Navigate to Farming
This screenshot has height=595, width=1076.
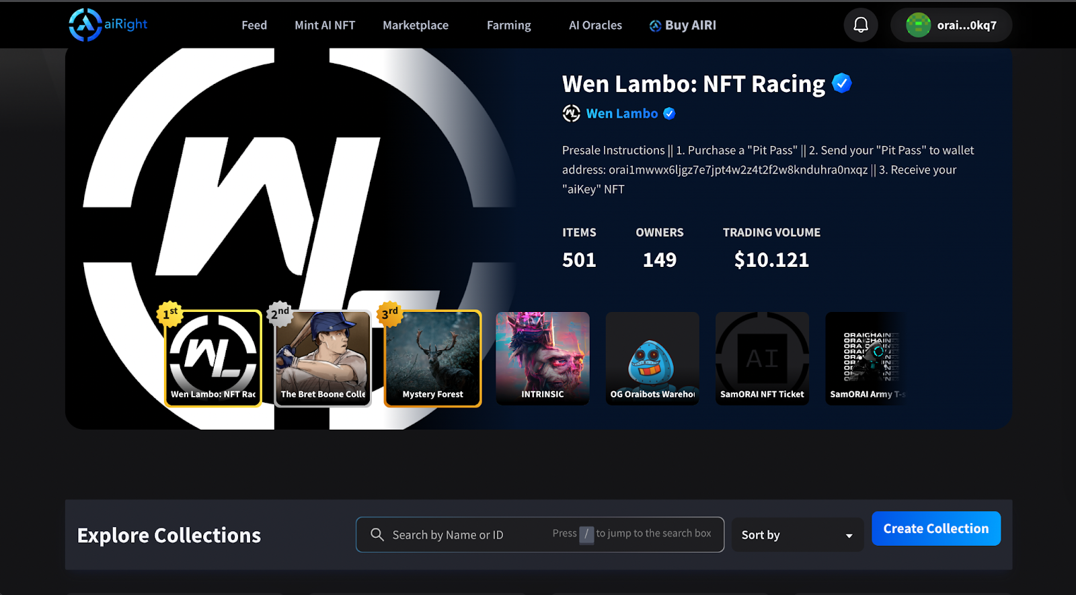(x=509, y=25)
